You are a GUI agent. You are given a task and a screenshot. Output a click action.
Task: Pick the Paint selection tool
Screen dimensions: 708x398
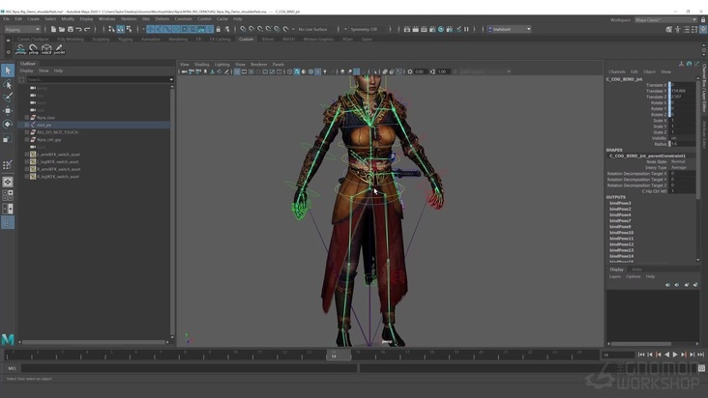click(8, 98)
